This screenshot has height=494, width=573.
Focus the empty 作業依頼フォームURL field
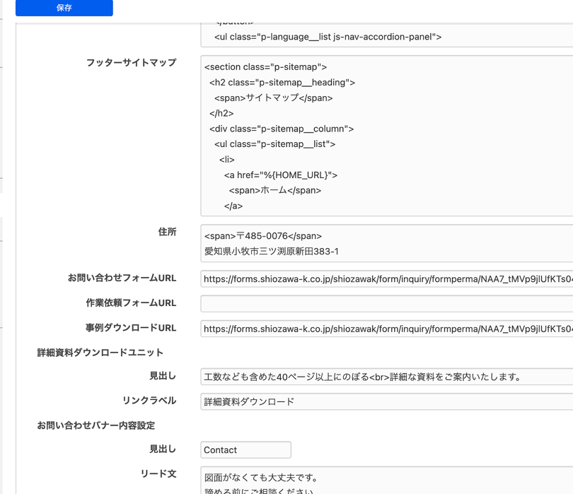tap(386, 304)
